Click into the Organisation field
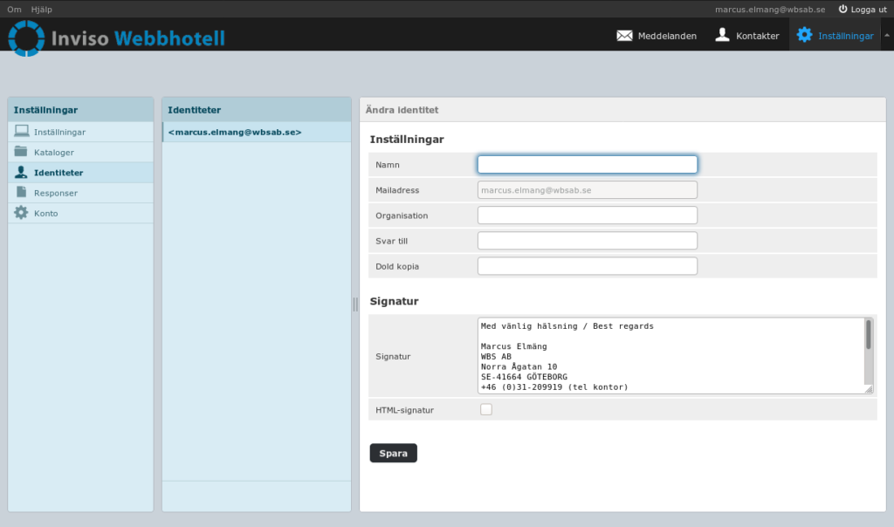 [x=587, y=216]
